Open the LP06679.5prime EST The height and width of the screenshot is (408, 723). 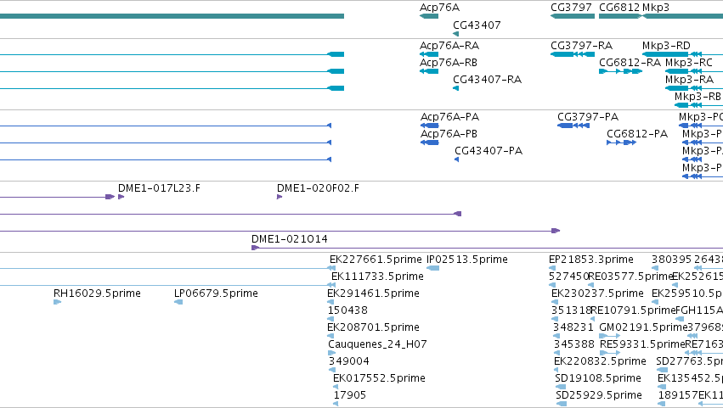[x=216, y=293]
